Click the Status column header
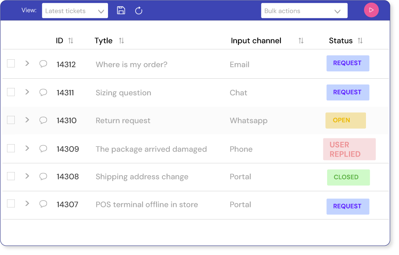The height and width of the screenshot is (255, 399). (341, 41)
